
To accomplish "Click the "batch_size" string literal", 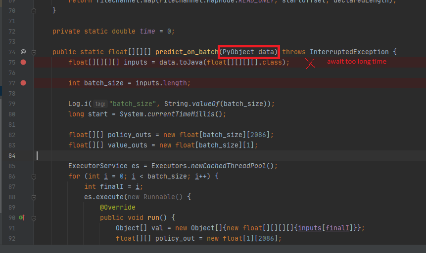I will click(x=133, y=104).
